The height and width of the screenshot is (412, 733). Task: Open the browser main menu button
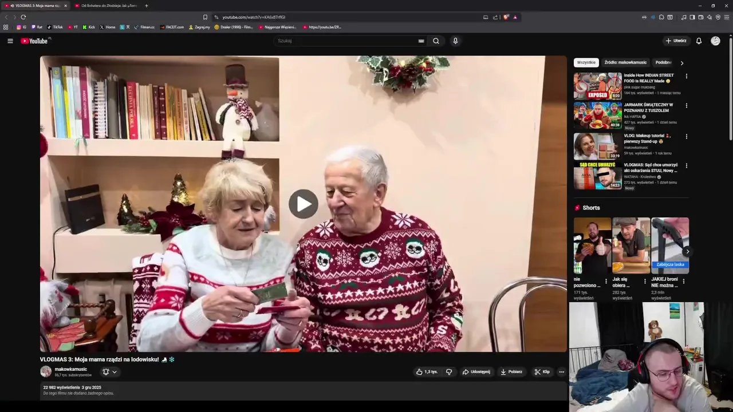pos(727,17)
